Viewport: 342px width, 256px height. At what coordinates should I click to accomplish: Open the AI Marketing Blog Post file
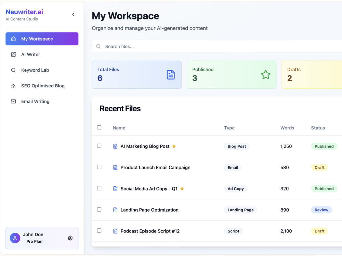(145, 146)
